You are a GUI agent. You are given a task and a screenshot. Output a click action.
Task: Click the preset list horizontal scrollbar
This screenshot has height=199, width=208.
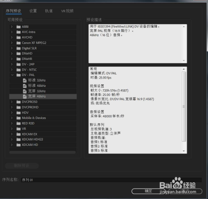tap(42, 152)
